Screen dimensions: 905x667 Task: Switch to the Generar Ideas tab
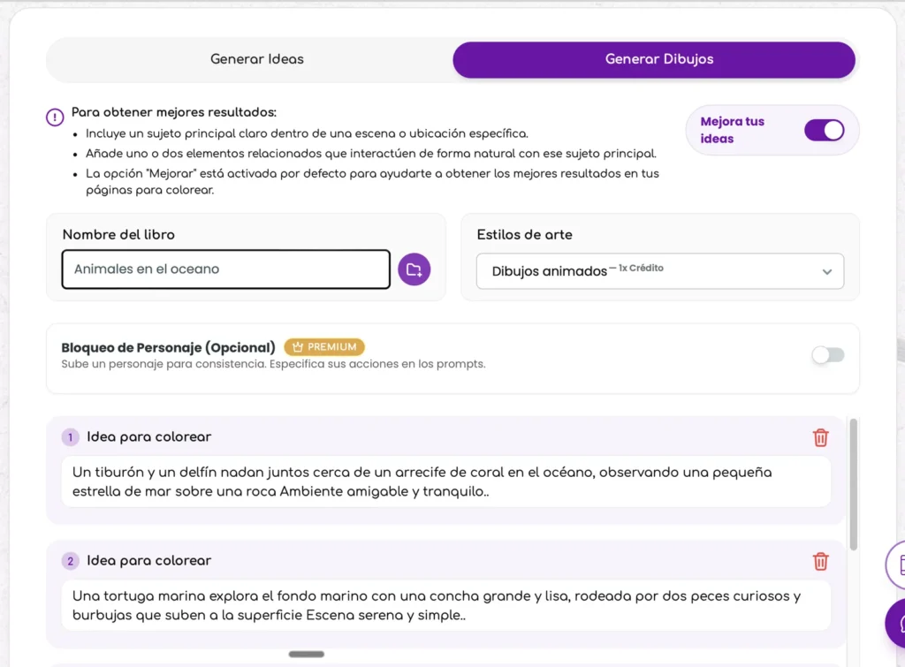tap(256, 59)
